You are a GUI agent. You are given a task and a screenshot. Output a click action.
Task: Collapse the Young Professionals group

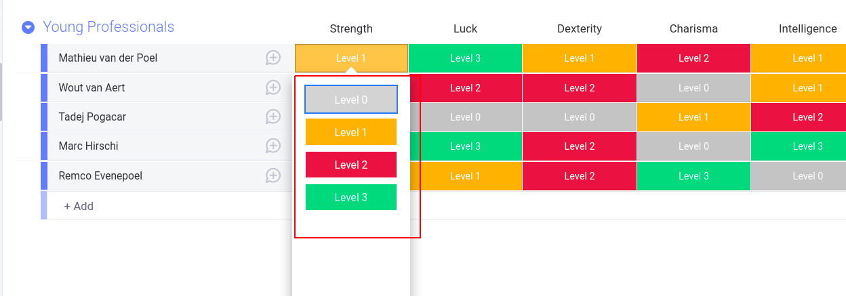click(x=28, y=27)
